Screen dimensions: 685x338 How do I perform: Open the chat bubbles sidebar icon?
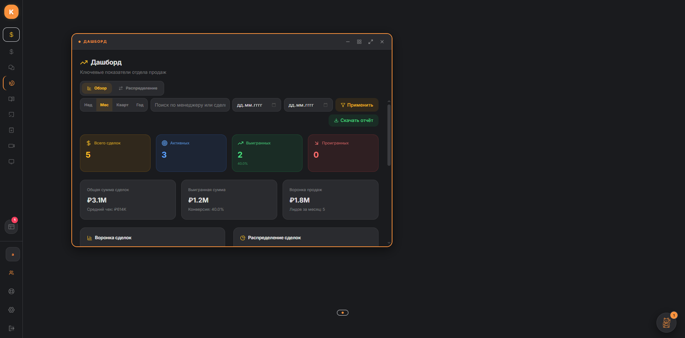[x=11, y=67]
